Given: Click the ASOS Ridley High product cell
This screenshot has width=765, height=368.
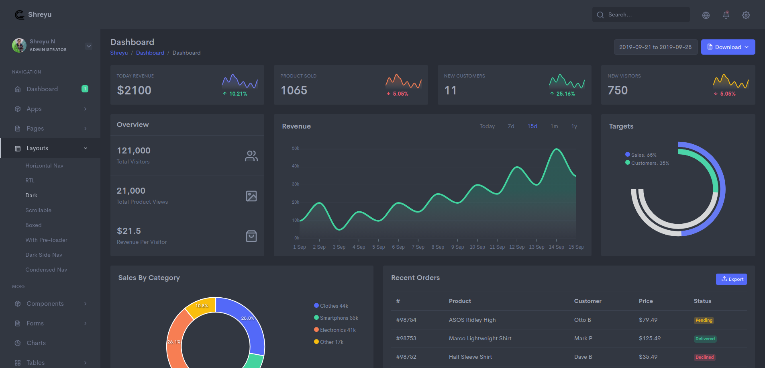Looking at the screenshot, I should [x=472, y=320].
